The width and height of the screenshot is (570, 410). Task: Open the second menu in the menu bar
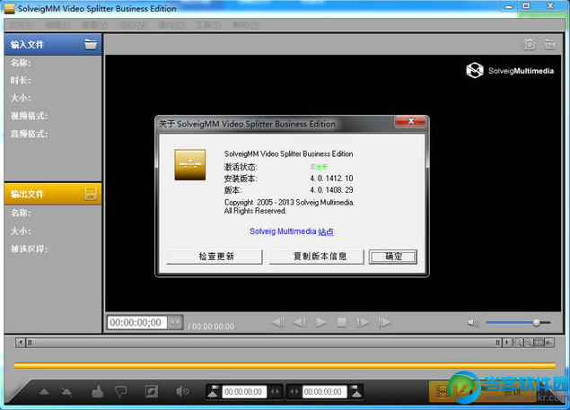(57, 25)
